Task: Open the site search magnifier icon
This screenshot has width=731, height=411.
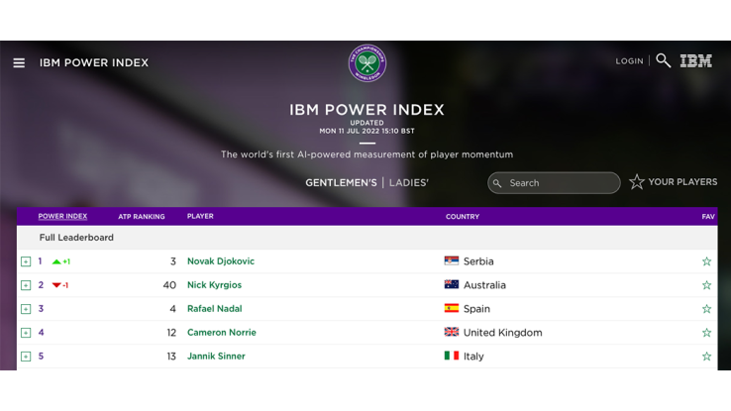Action: point(663,60)
